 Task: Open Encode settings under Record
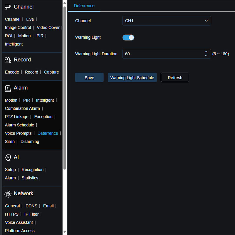[x=12, y=72]
